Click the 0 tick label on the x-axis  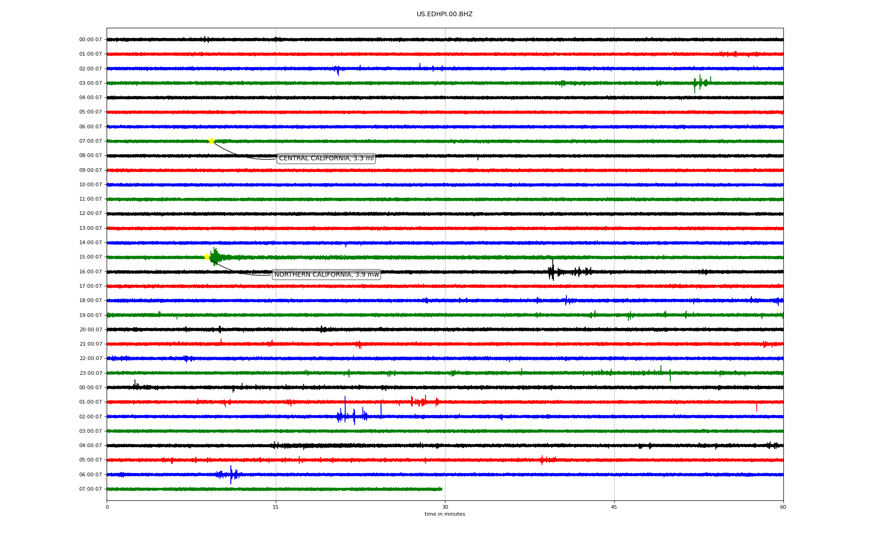pos(107,507)
